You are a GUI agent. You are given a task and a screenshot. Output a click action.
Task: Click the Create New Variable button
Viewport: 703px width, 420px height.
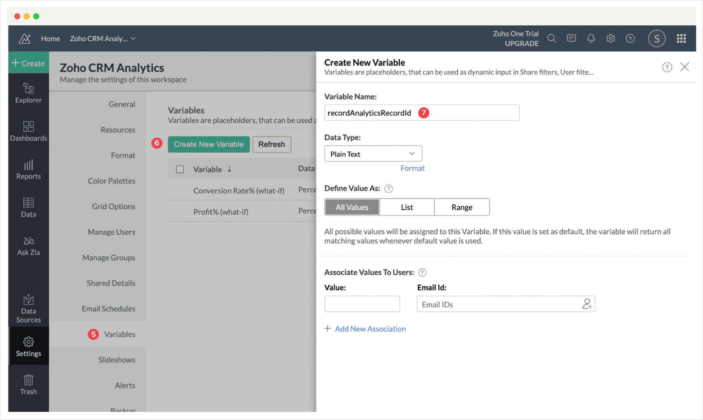pos(209,144)
